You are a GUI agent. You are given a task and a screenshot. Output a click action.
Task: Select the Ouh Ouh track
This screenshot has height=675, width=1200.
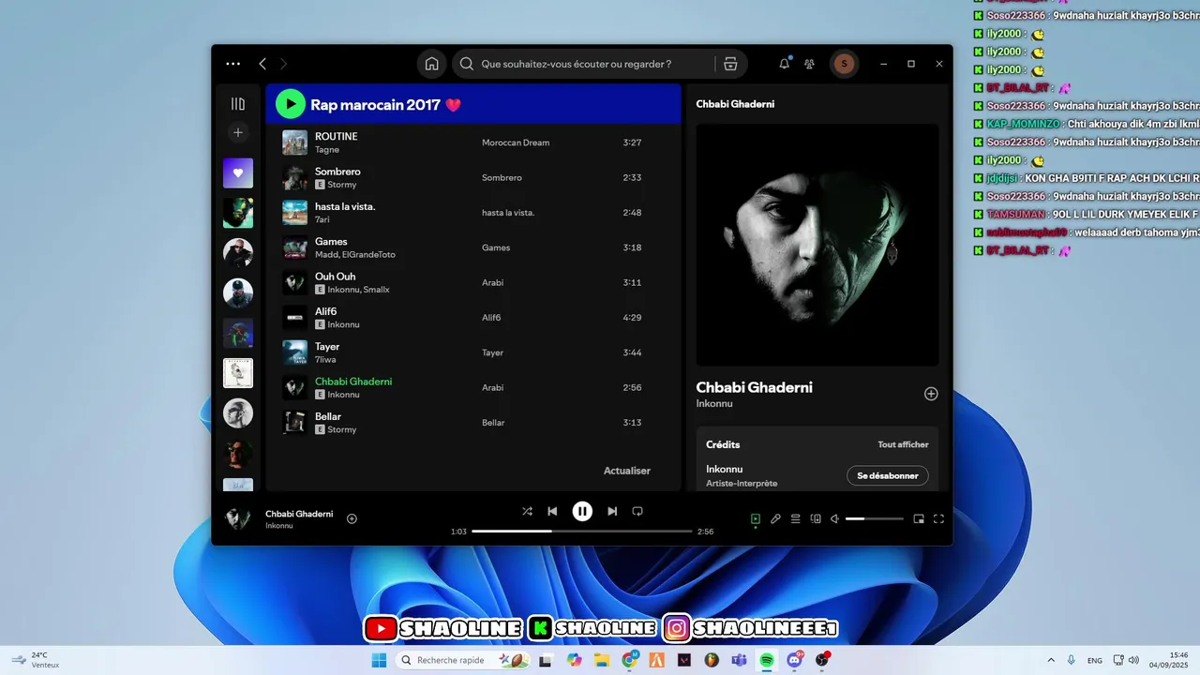pos(472,282)
